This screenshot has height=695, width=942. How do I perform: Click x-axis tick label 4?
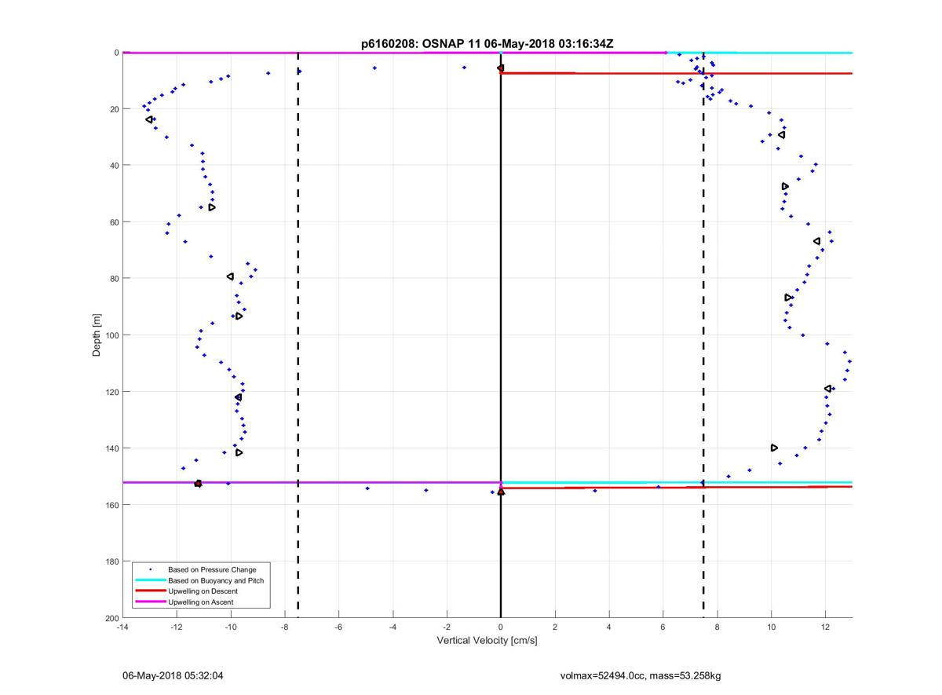click(x=609, y=627)
